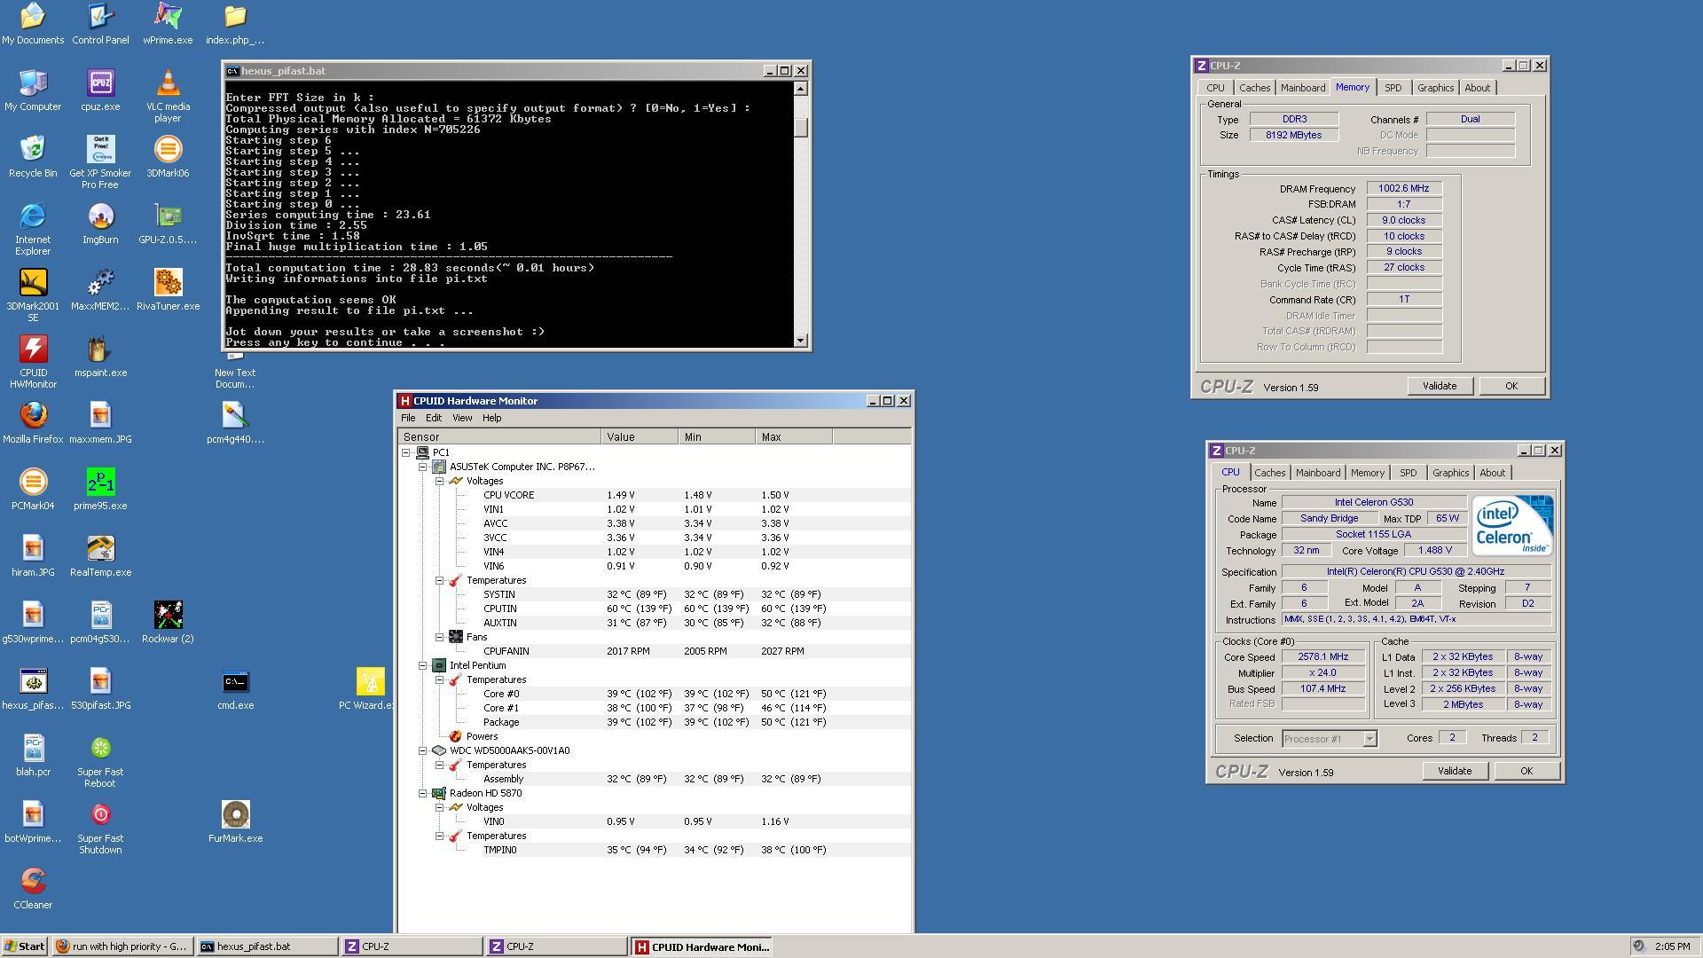The height and width of the screenshot is (958, 1703).
Task: Select the TMPIN0 temperature row
Action: tap(655, 850)
